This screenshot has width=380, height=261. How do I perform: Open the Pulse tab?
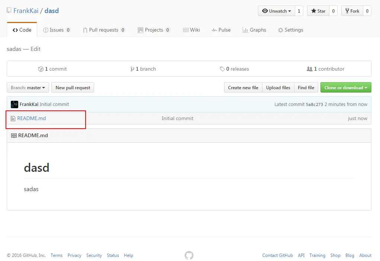click(x=221, y=30)
